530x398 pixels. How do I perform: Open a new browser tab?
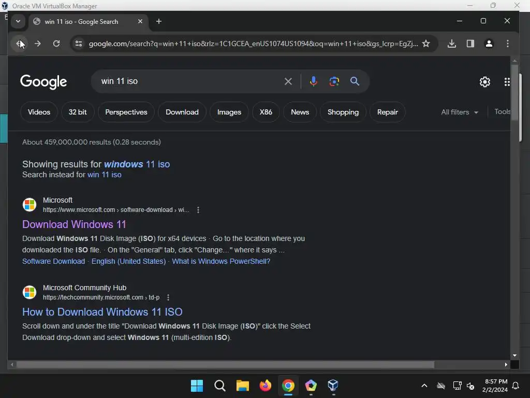point(159,21)
